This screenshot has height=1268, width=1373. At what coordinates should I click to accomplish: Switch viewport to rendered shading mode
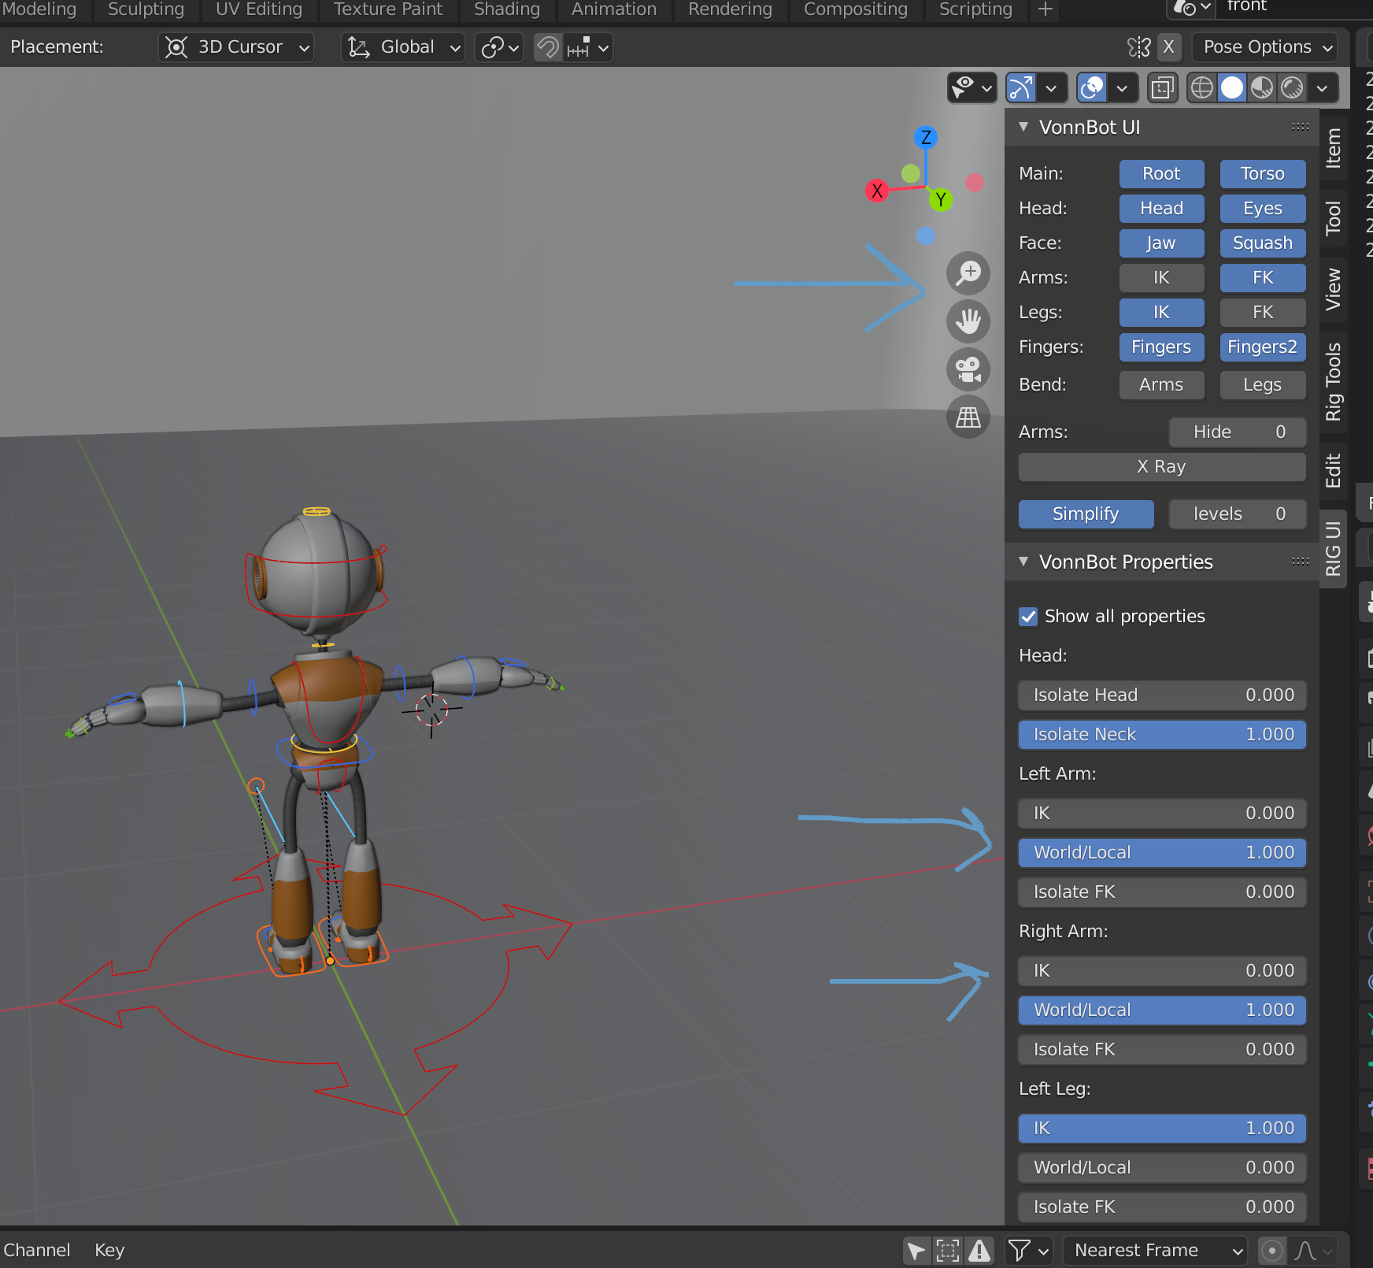tap(1293, 88)
